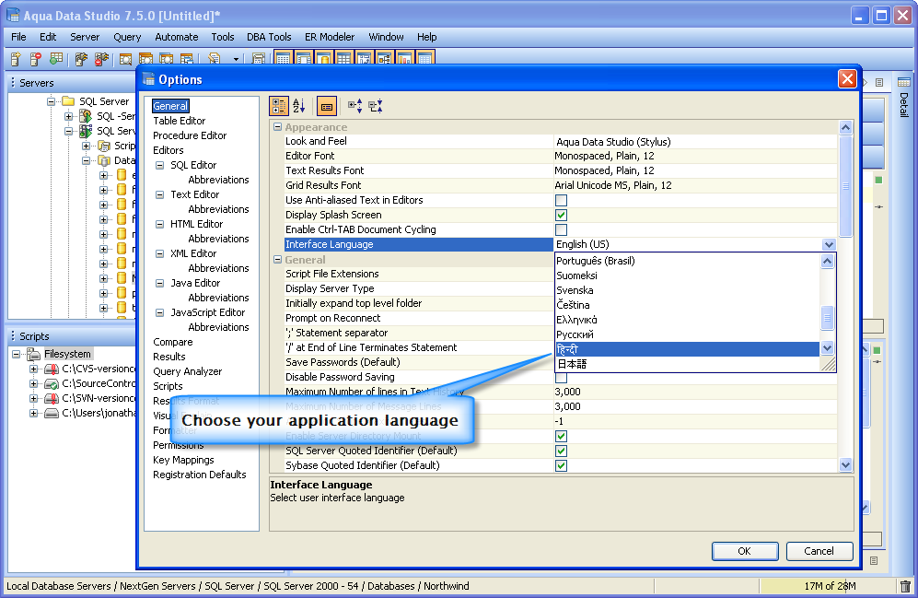Open the ER Modeler menu
The image size is (918, 598).
coord(330,37)
